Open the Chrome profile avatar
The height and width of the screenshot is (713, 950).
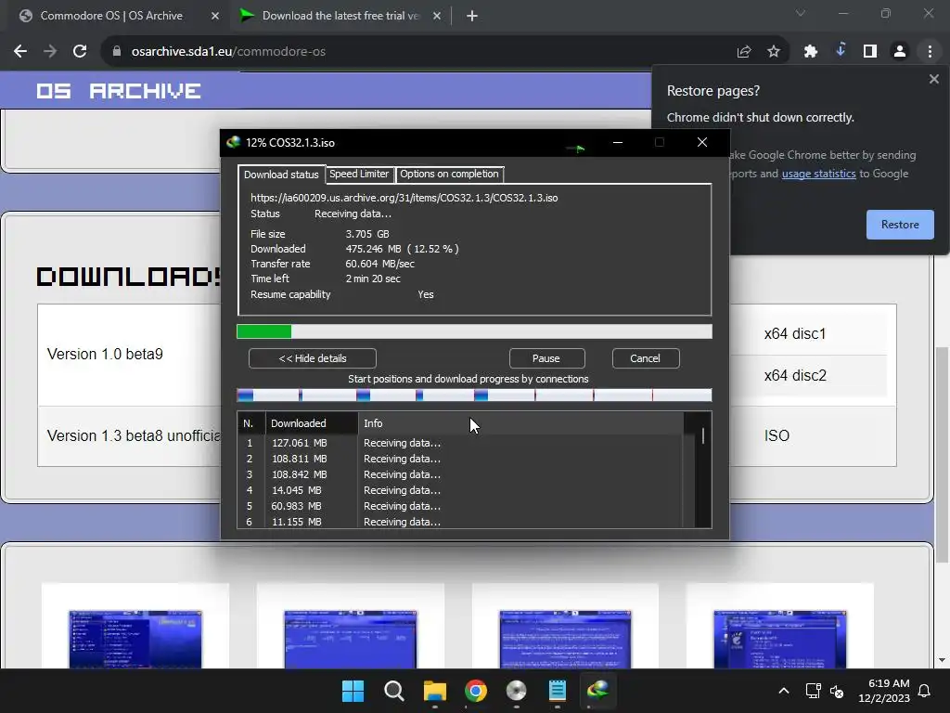click(x=900, y=52)
